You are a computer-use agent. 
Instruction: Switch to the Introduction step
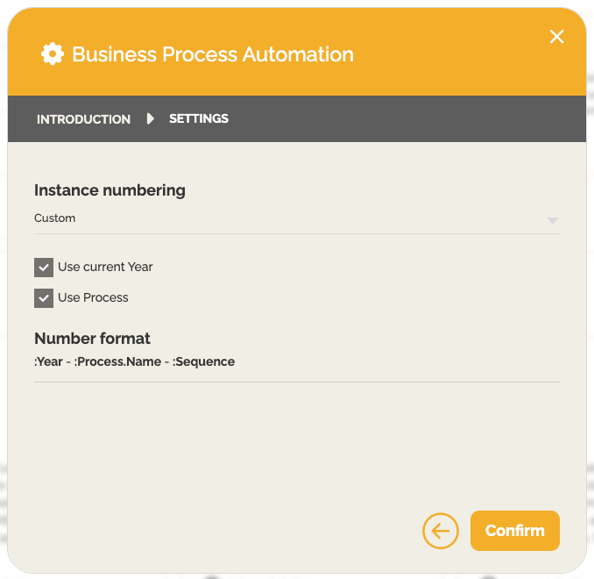click(83, 119)
